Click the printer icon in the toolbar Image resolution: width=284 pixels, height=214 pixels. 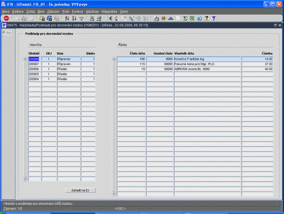(92, 18)
